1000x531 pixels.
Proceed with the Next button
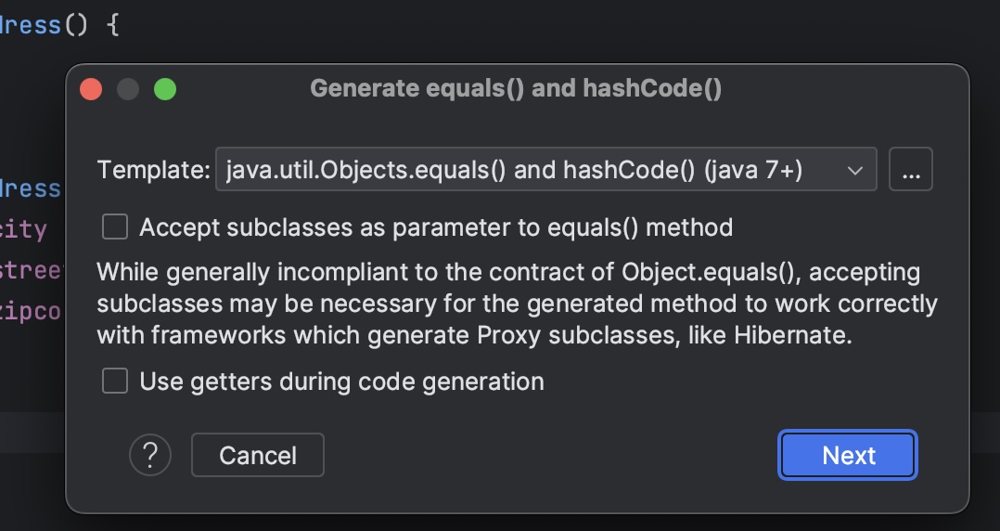coord(848,455)
